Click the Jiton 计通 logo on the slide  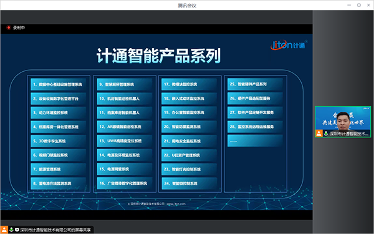(289, 45)
